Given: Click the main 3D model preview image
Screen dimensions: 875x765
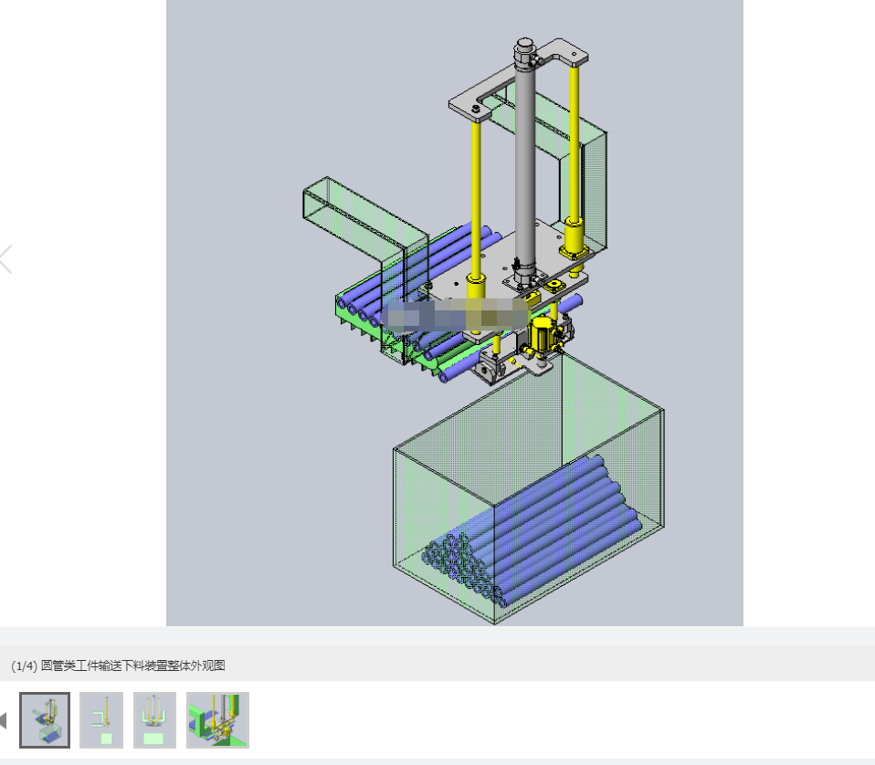Looking at the screenshot, I should point(455,313).
